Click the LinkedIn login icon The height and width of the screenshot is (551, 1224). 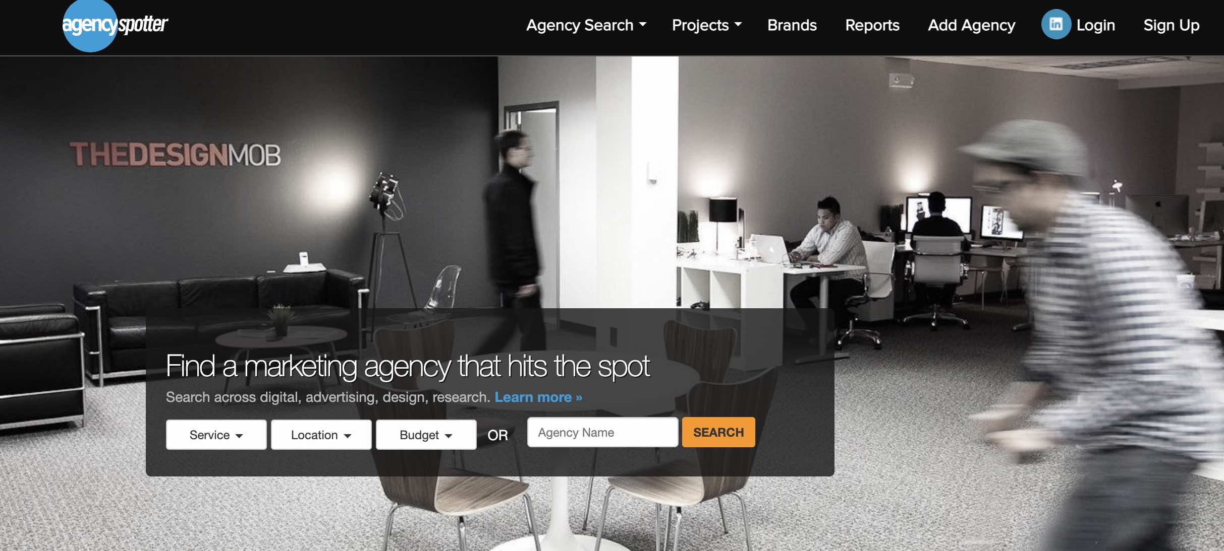coord(1055,23)
